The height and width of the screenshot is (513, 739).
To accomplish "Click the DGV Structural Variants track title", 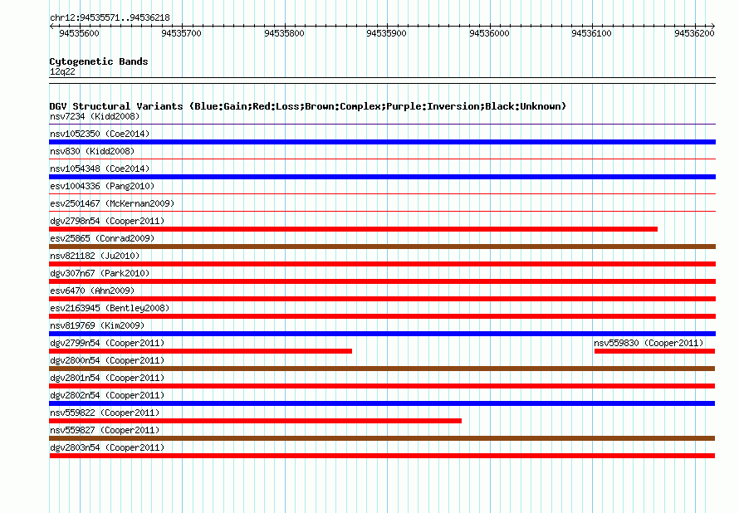I will point(308,106).
